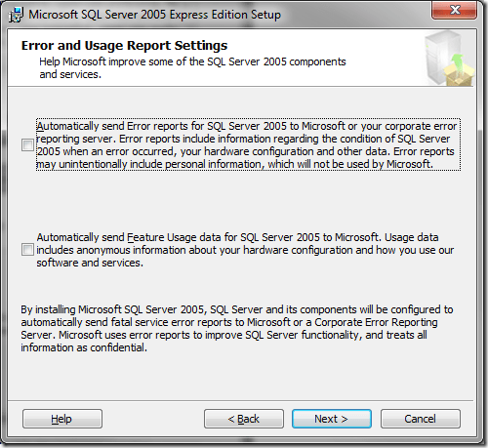Viewport: 488px width, 448px height.
Task: Click the server box graphic in header
Action: click(x=449, y=58)
